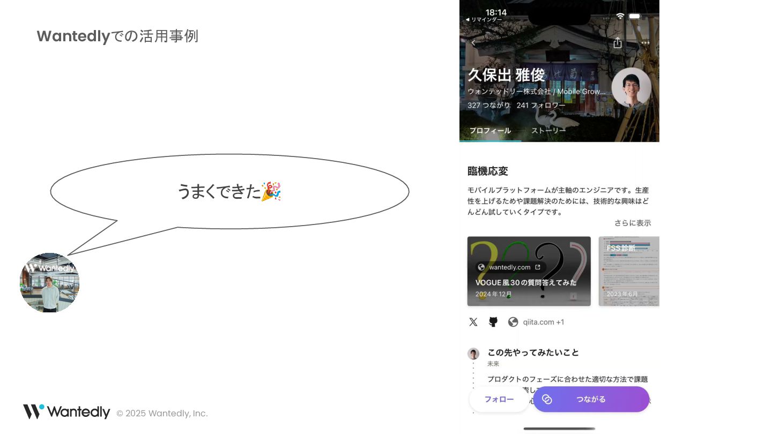This screenshot has width=772, height=434.
Task: Click the small avatar beside この先やってみたいこと
Action: 473,354
